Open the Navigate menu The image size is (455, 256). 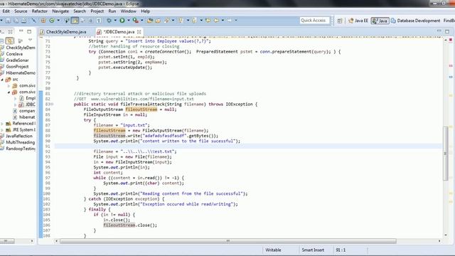coord(60,11)
